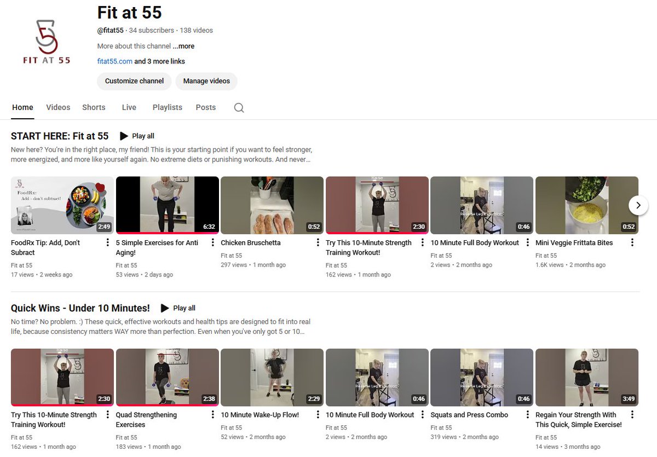Screen dimensions: 657x457
Task: Go to the Posts tab
Action: (206, 107)
